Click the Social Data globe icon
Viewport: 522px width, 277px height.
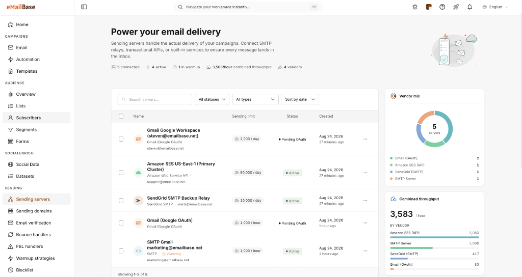point(11,164)
